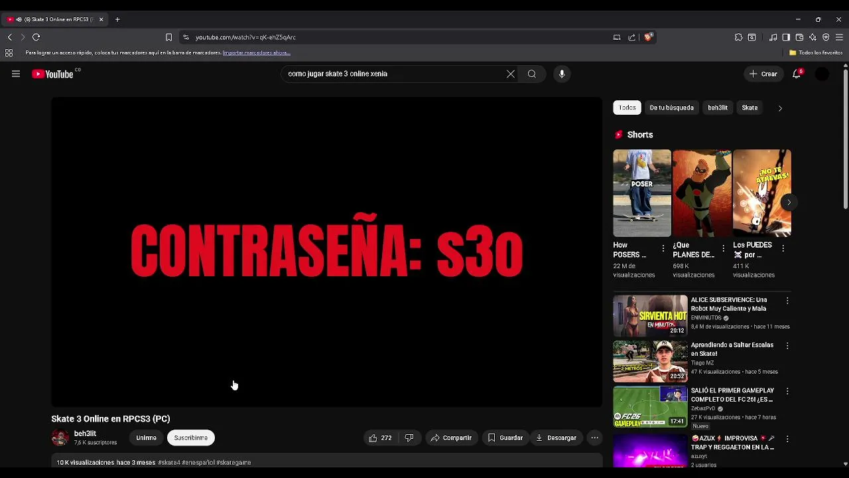Viewport: 849px width, 478px height.
Task: Click the browser address bar URL
Action: (245, 37)
